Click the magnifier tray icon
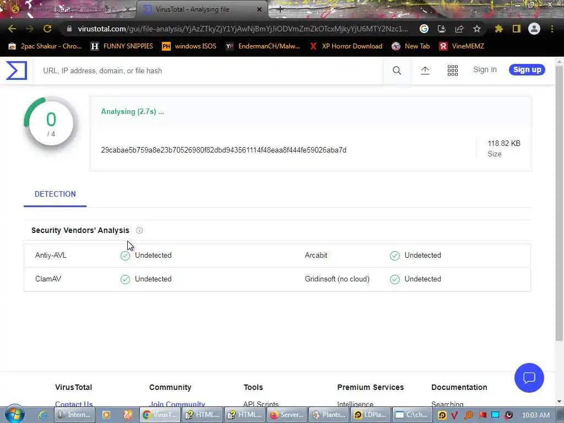The height and width of the screenshot is (423, 564). 468,415
